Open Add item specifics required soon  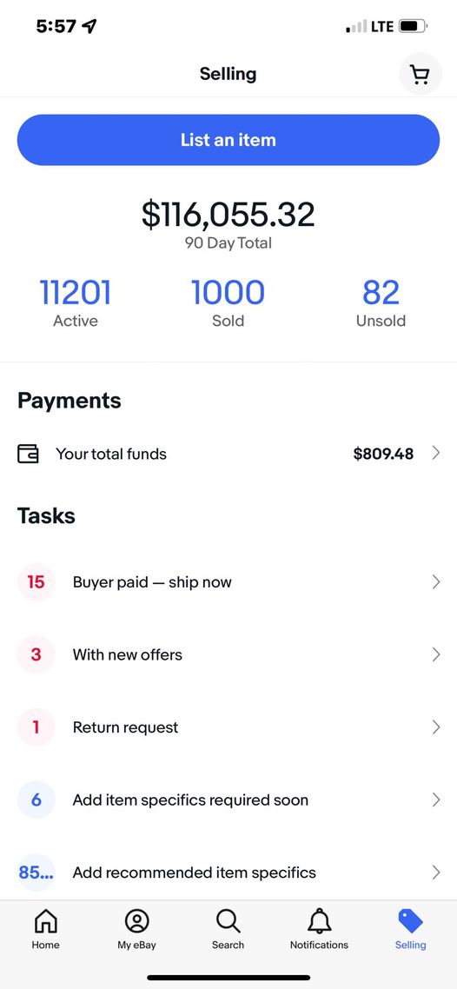click(x=228, y=800)
